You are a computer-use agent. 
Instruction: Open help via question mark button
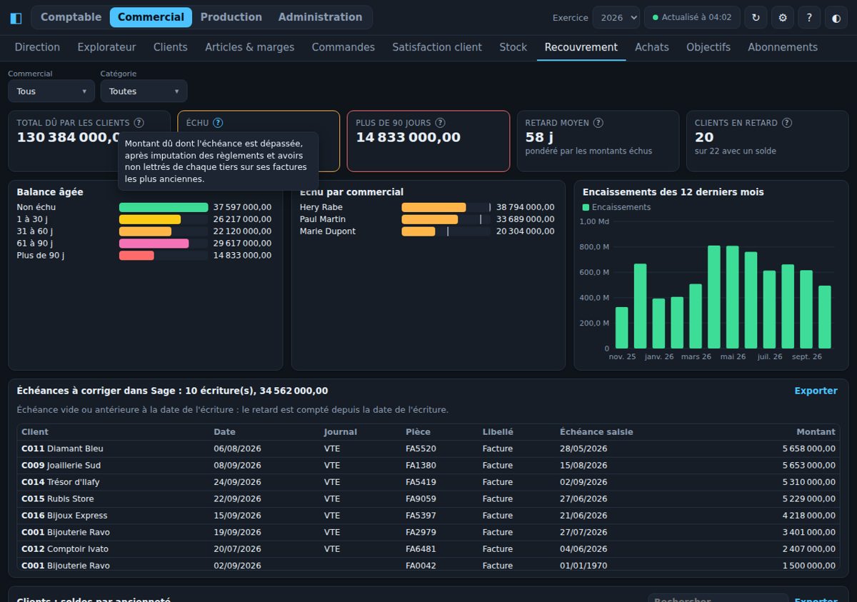coord(809,18)
